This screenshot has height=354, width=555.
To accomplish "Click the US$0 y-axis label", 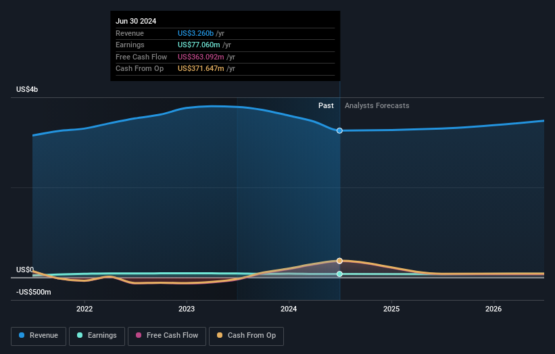I will tap(25, 270).
